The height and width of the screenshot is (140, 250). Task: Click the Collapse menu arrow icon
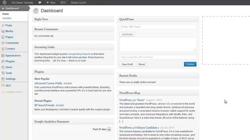click(3, 92)
